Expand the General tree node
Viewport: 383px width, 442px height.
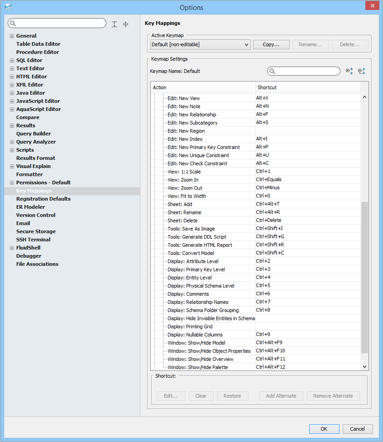point(12,36)
